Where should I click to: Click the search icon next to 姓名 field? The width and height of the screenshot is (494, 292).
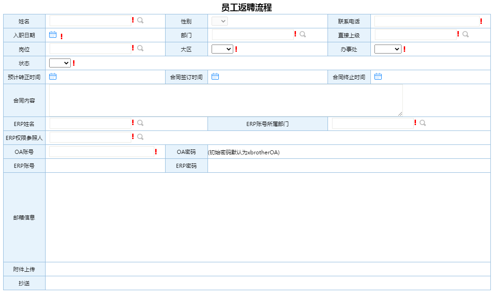pos(140,20)
